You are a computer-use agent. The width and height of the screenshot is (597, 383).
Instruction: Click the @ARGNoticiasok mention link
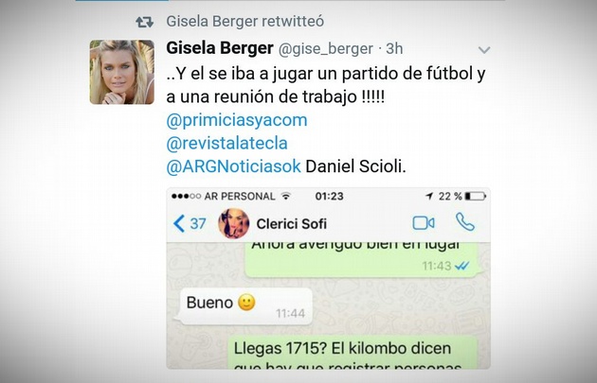pos(233,166)
